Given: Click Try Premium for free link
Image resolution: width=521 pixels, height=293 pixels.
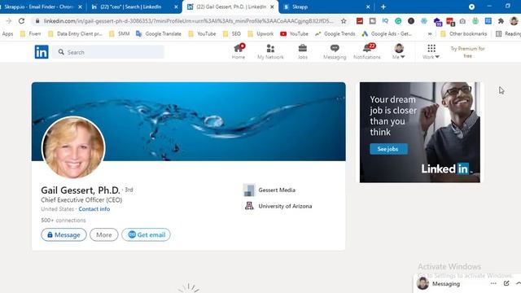Looking at the screenshot, I should point(467,52).
